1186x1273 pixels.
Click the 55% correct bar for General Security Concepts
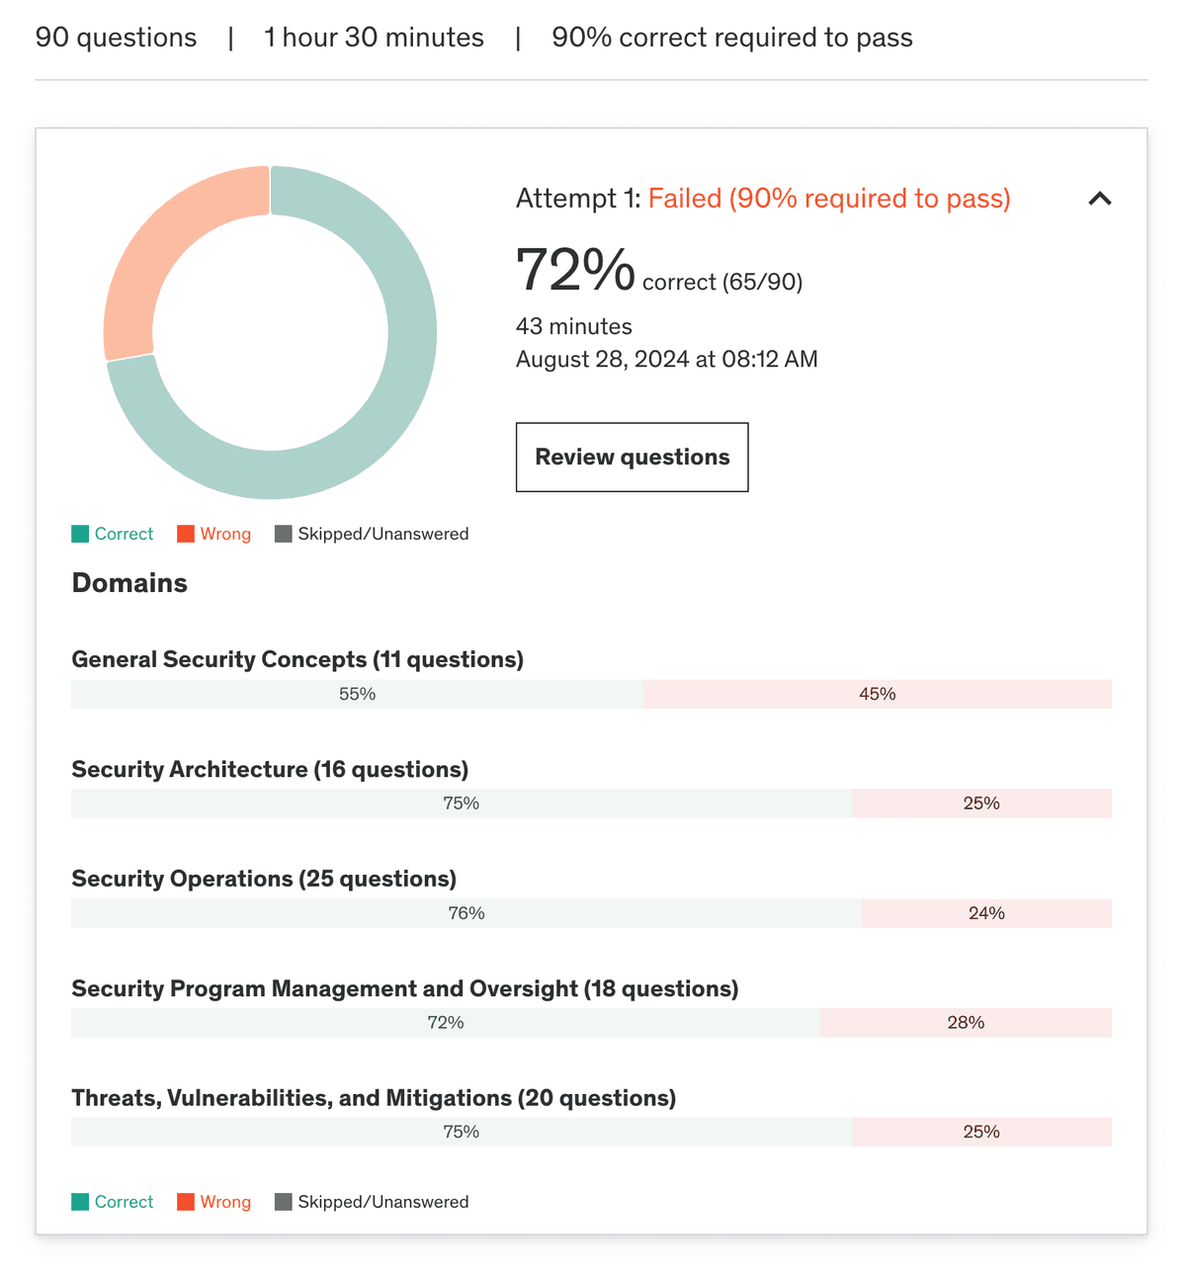(357, 695)
